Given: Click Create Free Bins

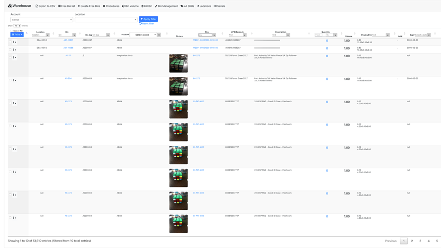Looking at the screenshot, I should [89, 6].
